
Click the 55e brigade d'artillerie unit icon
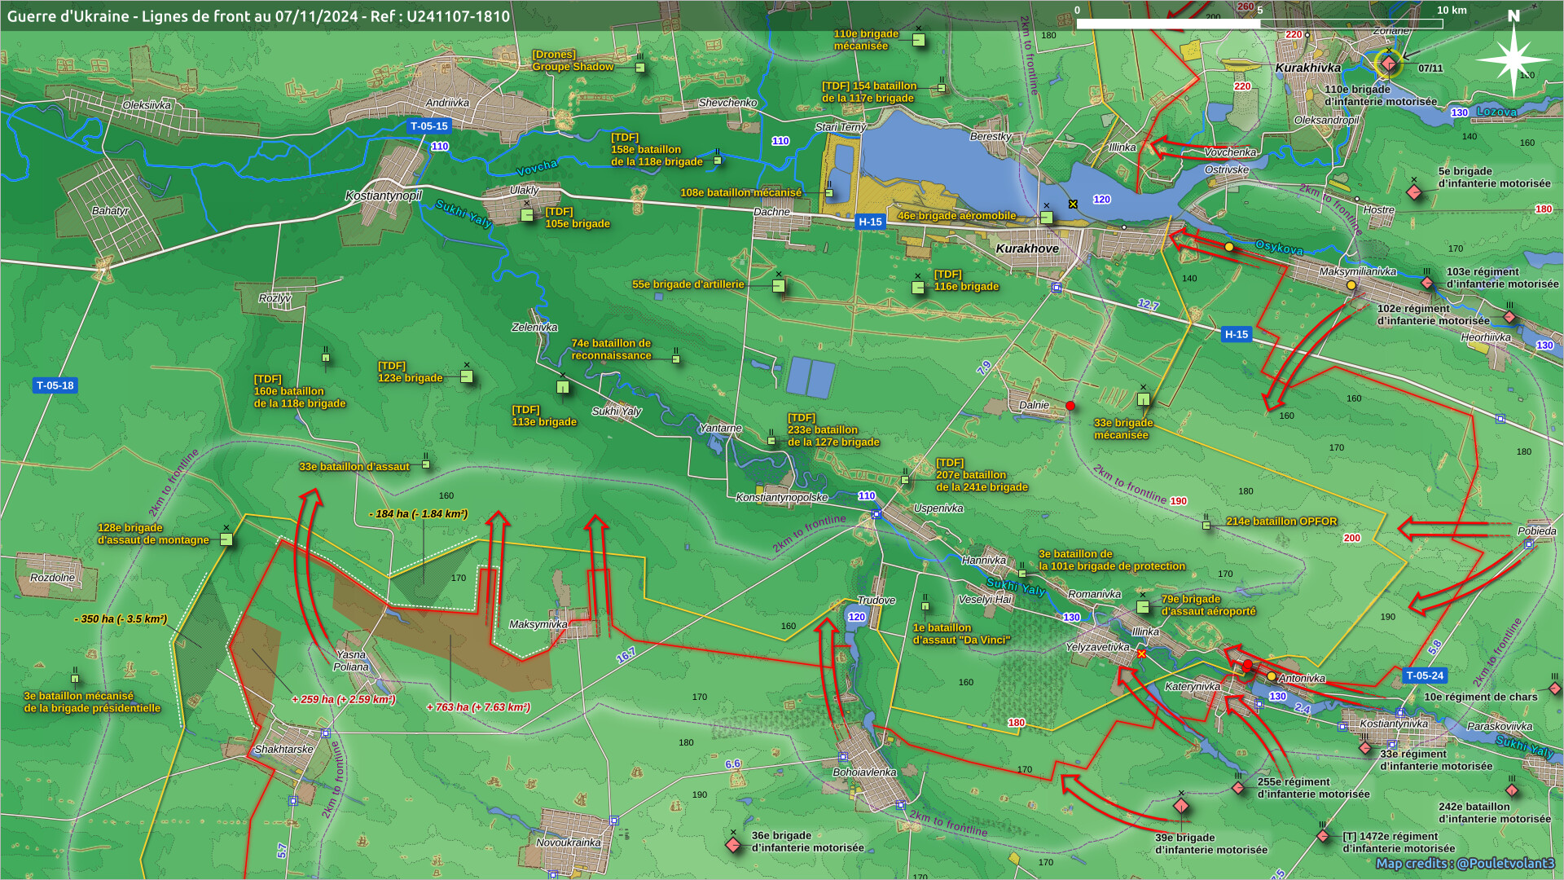(779, 286)
